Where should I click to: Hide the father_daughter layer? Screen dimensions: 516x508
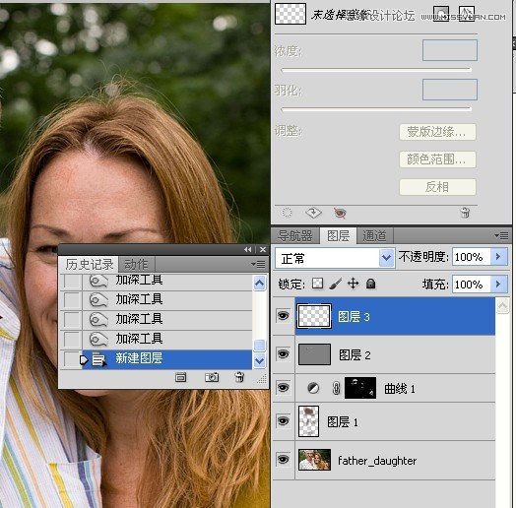[x=283, y=460]
